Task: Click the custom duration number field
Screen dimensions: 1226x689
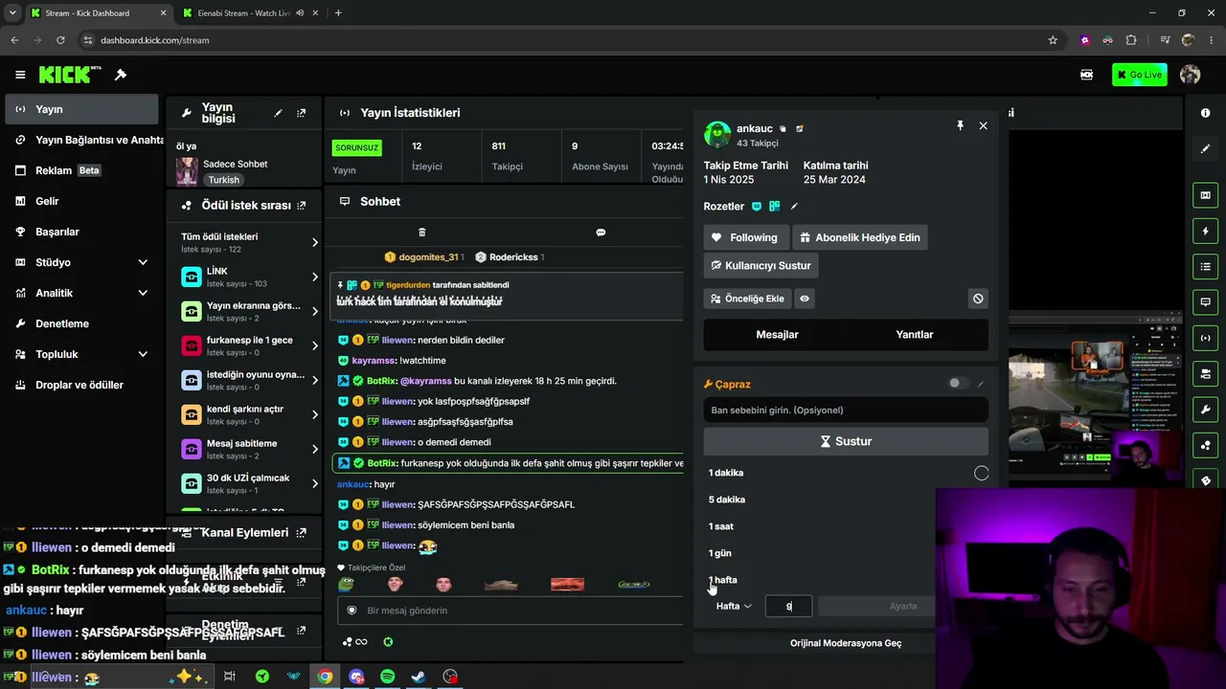Action: point(788,606)
